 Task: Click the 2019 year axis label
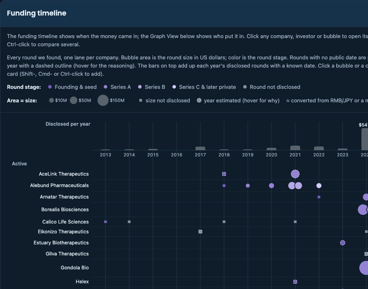point(248,155)
